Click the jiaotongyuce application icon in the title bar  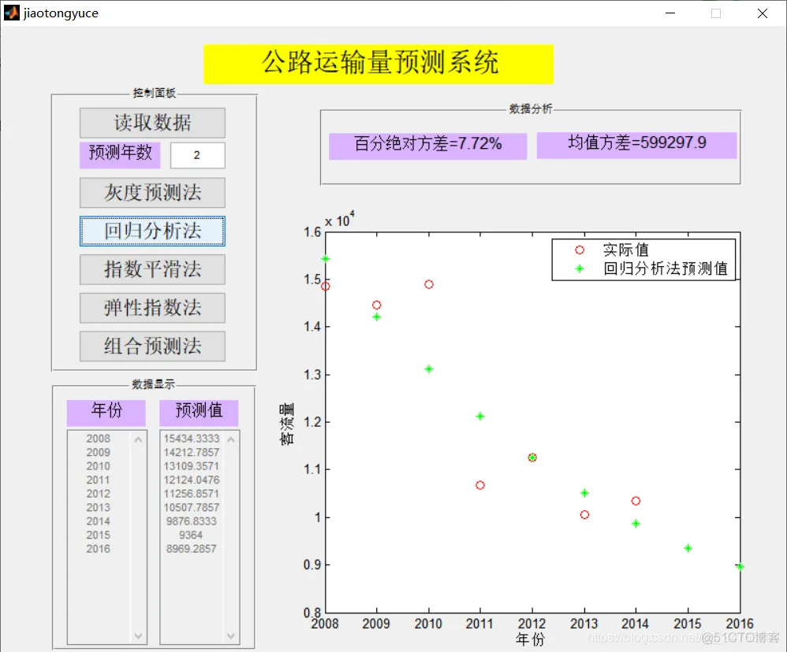[x=11, y=13]
